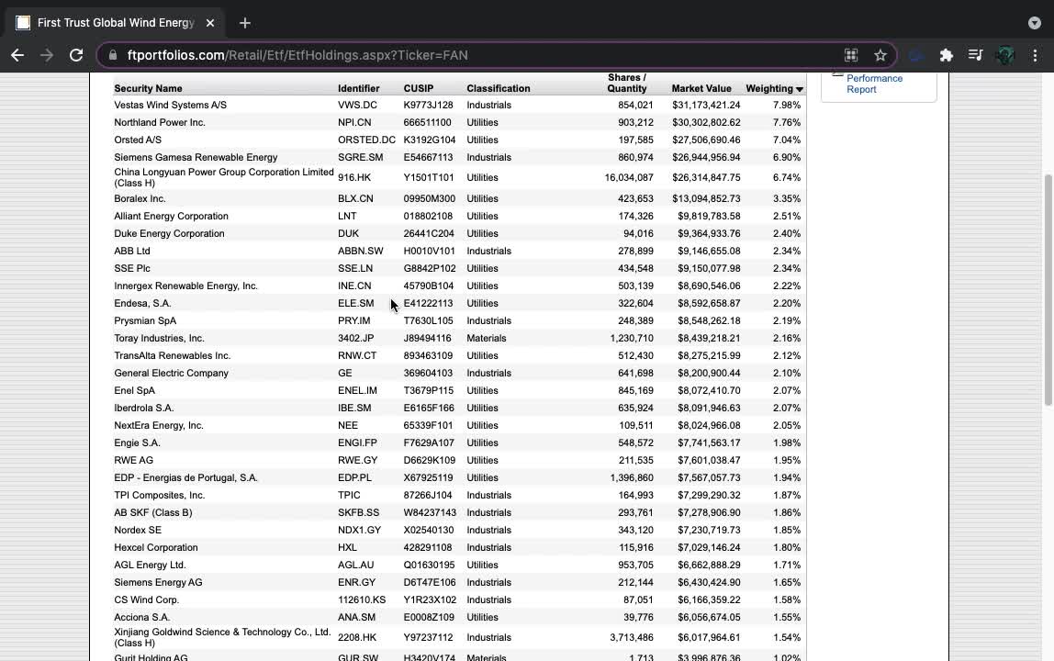Click EDP - Energias de Portugal, S.A.
This screenshot has width=1054, height=661.
[185, 478]
